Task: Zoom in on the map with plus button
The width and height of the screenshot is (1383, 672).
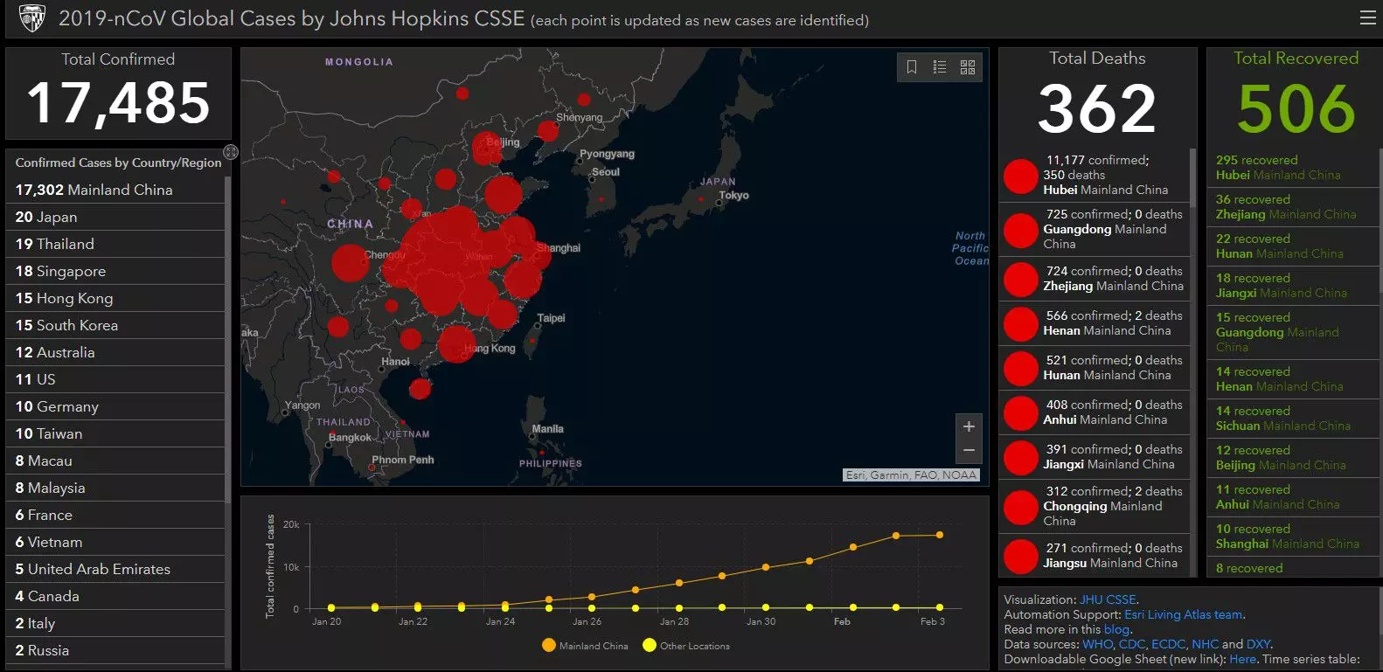Action: pyautogui.click(x=969, y=426)
